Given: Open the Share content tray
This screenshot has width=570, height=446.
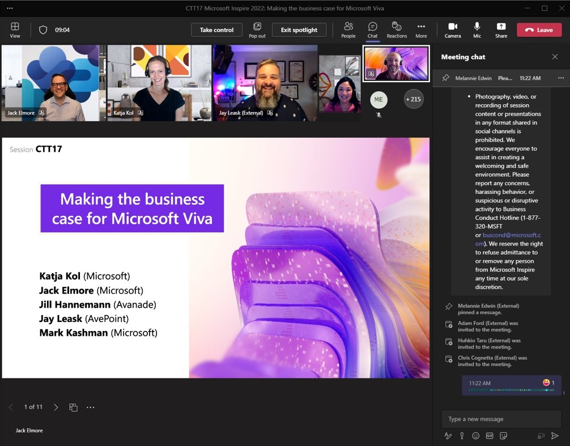Looking at the screenshot, I should (x=501, y=30).
